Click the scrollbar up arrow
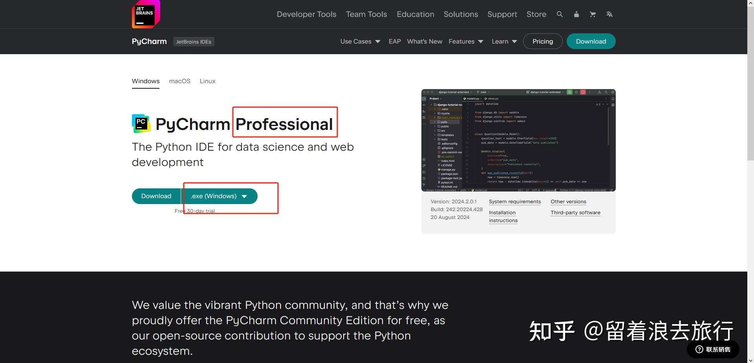 click(750, 3)
